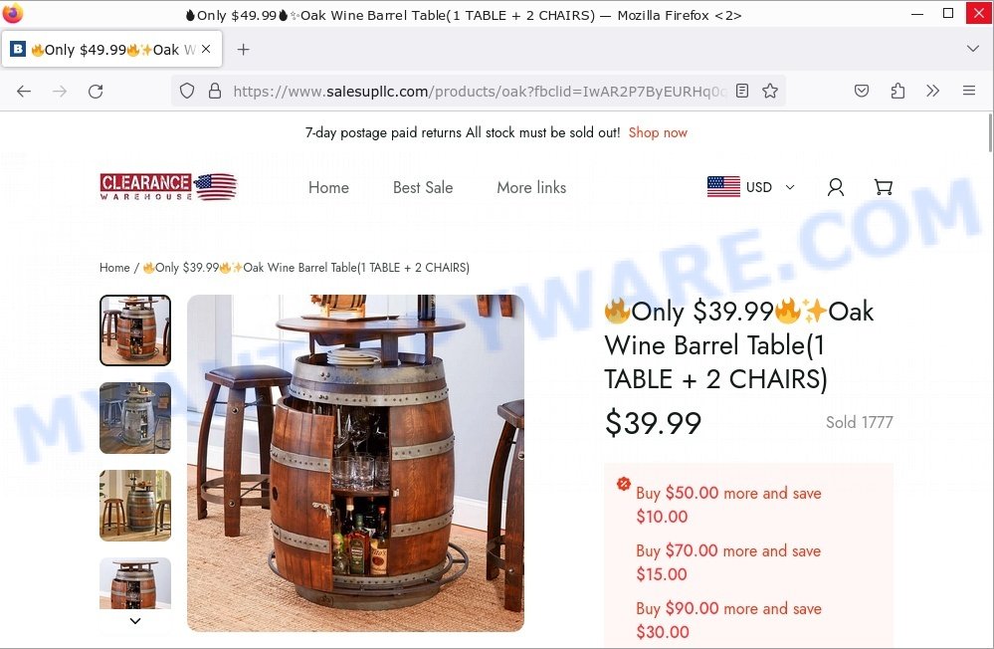This screenshot has width=994, height=649.
Task: Open the extensions puzzle icon
Action: [x=897, y=91]
